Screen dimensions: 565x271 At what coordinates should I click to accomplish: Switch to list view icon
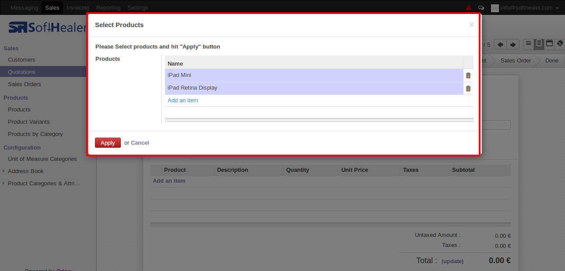[x=529, y=44]
